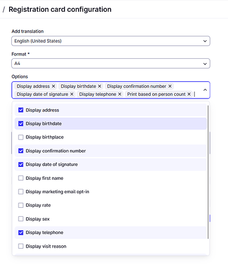This screenshot has width=228, height=280.
Task: Click the Display marketing email opt-in label
Action: [57, 192]
